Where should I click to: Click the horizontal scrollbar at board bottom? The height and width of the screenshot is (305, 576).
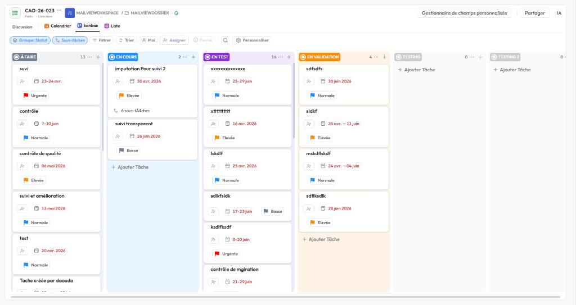(285, 297)
